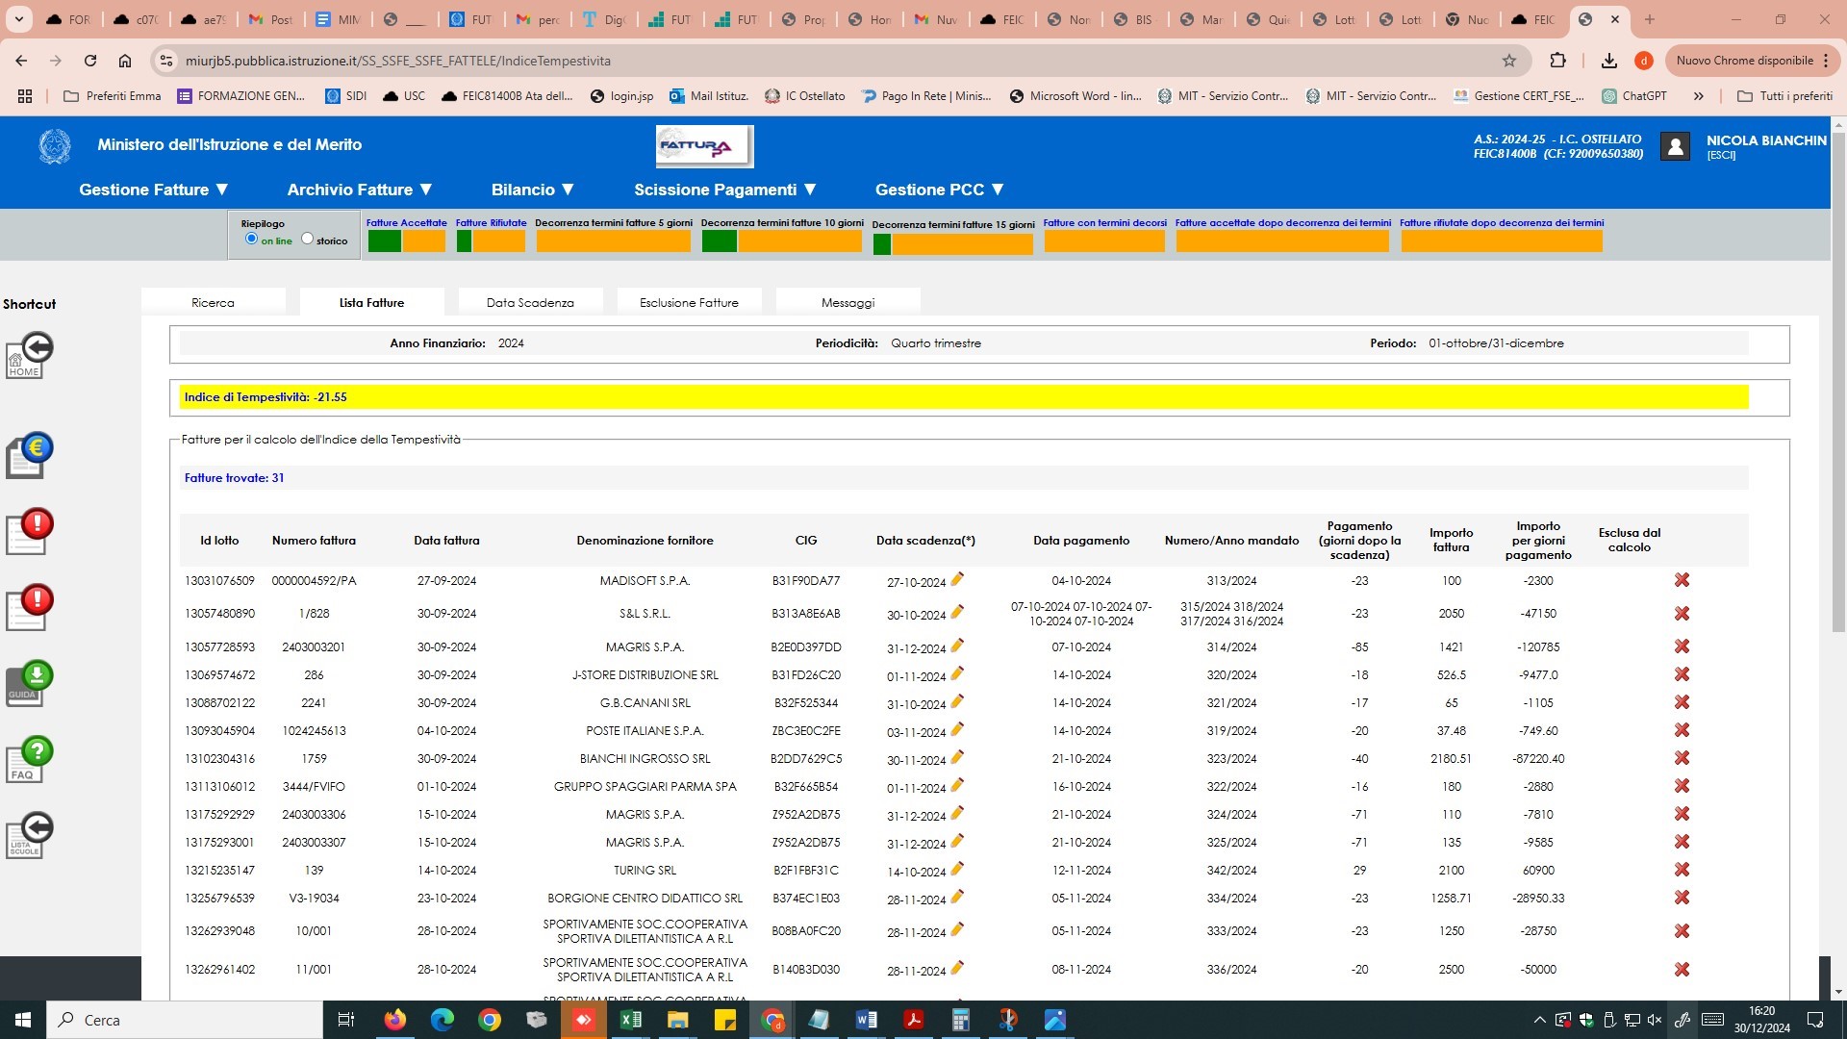Open the FAQ shortcut icon
This screenshot has height=1039, width=1847.
click(x=29, y=760)
